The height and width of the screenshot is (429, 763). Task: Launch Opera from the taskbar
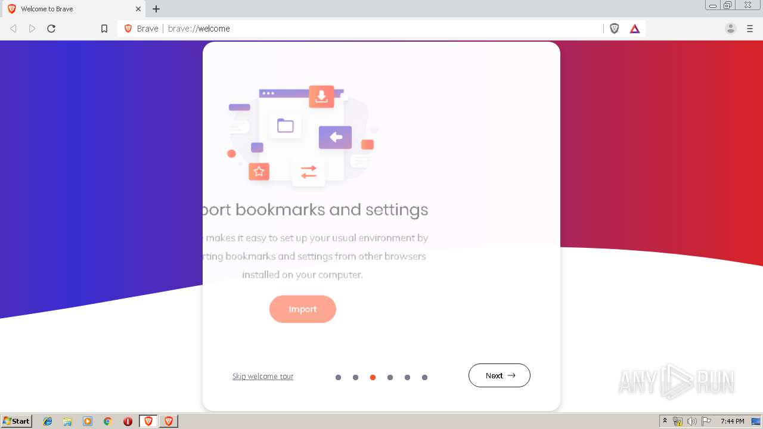(x=128, y=421)
